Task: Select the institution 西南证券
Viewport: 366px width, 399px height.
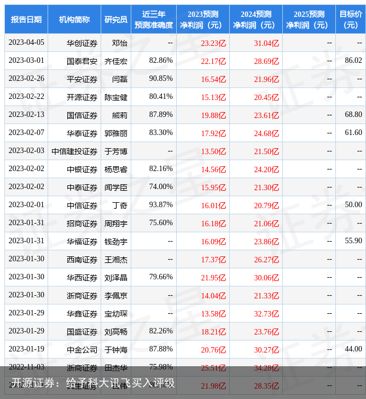Action: (x=82, y=260)
